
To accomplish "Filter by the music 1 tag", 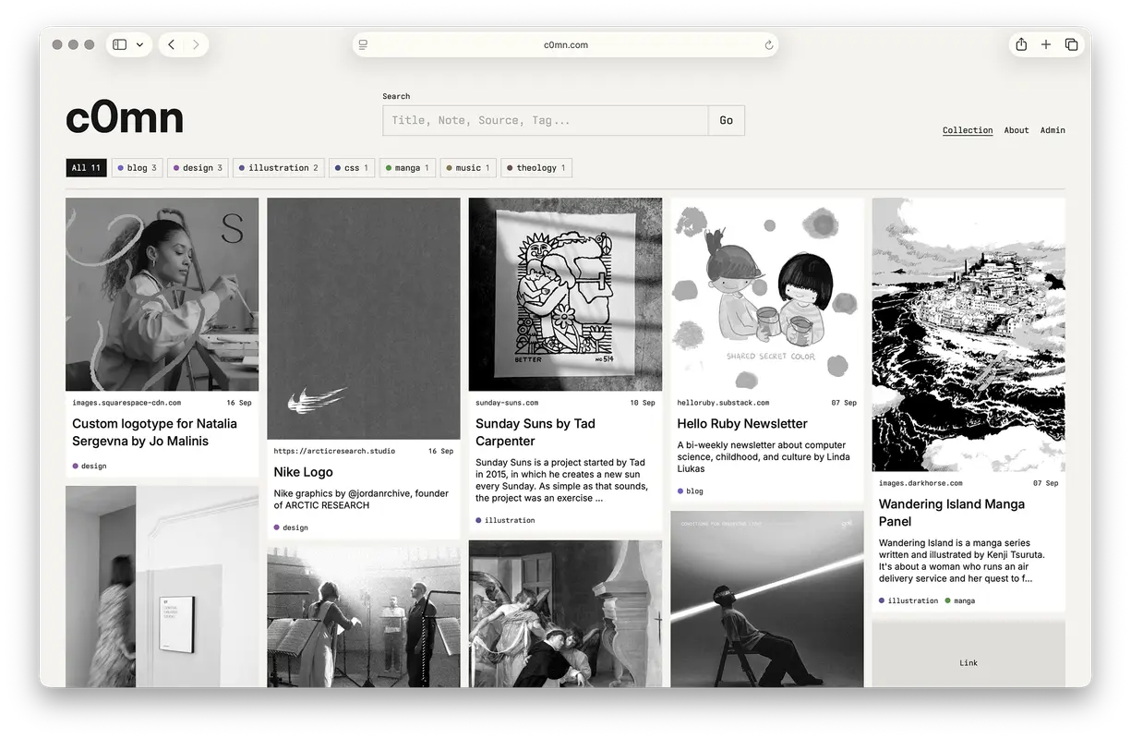I will [x=468, y=168].
